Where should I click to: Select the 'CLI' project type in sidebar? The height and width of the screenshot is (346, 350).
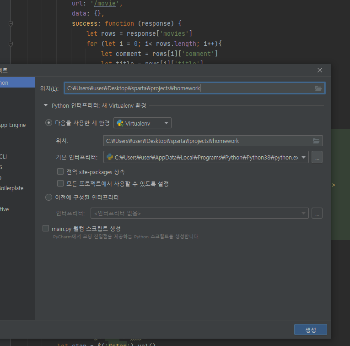tap(3, 156)
